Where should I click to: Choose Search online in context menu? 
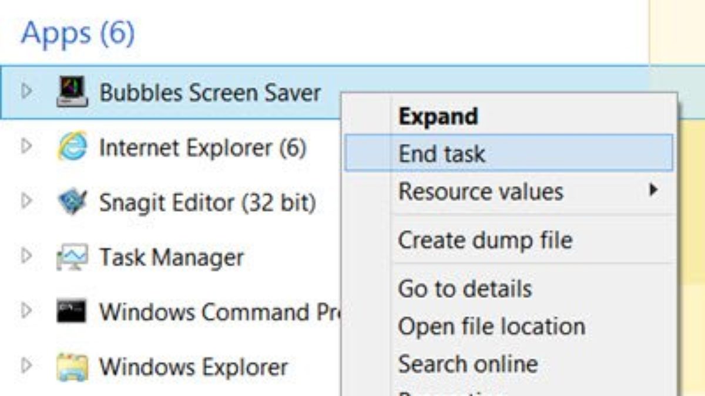(x=468, y=364)
